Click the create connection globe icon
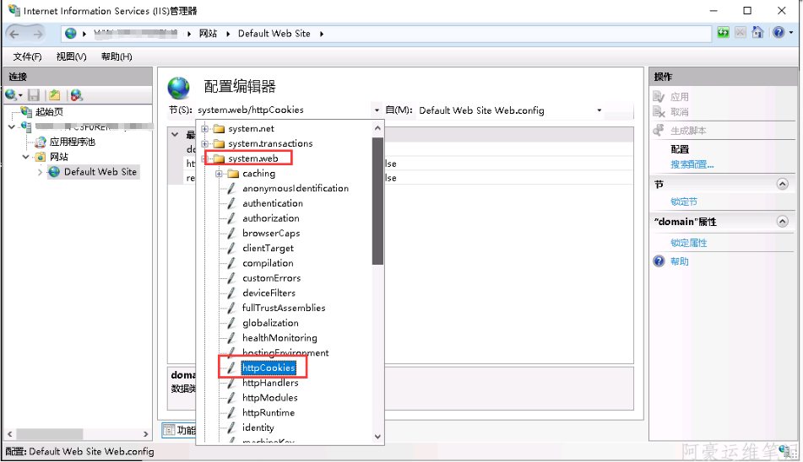The width and height of the screenshot is (803, 462). click(12, 95)
